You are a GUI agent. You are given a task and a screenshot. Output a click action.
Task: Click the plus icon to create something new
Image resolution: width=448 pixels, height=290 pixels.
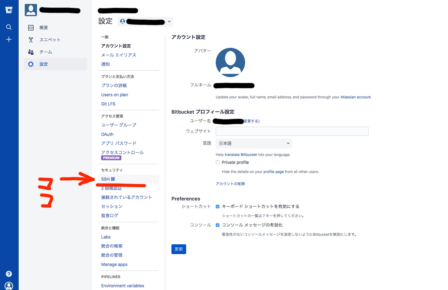pyautogui.click(x=9, y=39)
